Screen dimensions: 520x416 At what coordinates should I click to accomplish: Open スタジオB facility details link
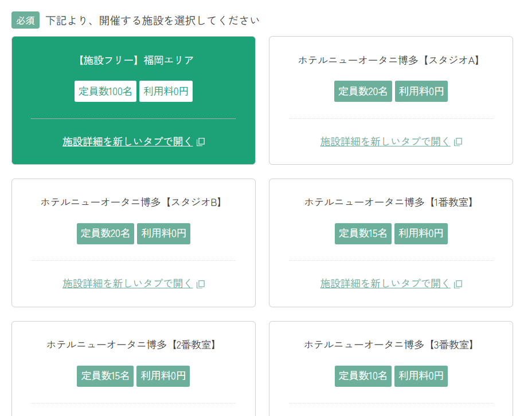[x=127, y=284]
